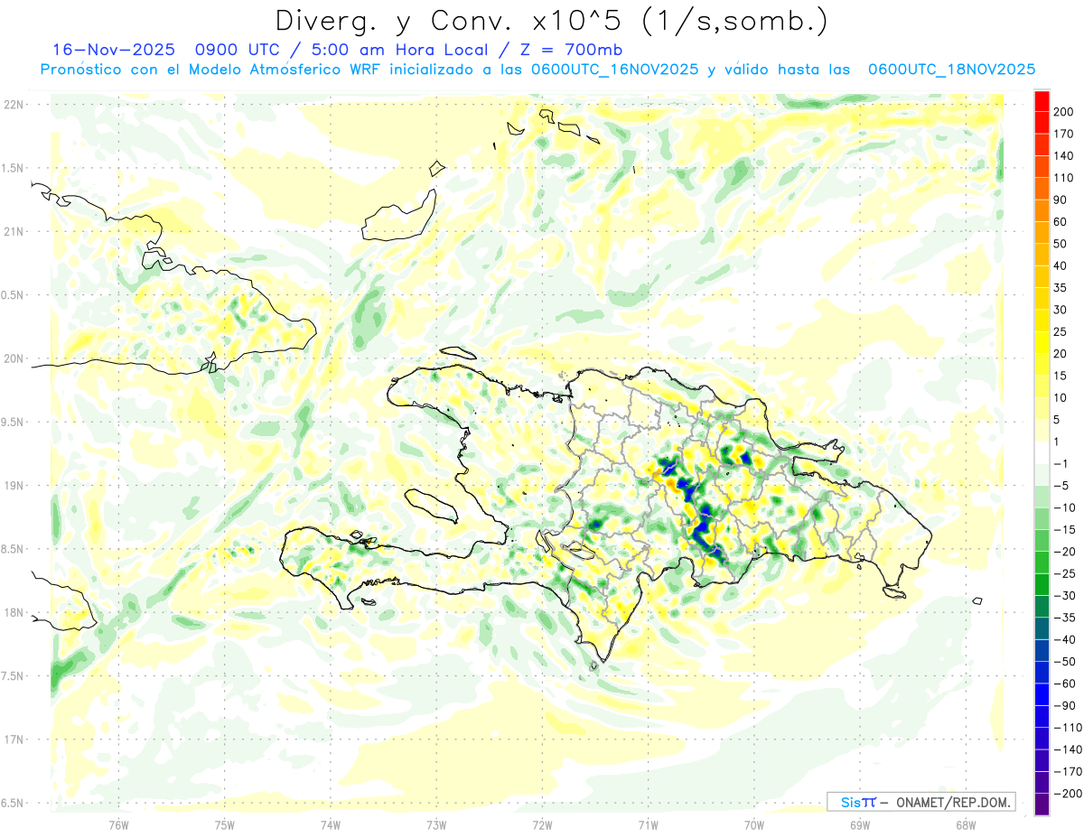This screenshot has width=1084, height=837.
Task: Click the "72W" longitude label
Action: coord(542,824)
